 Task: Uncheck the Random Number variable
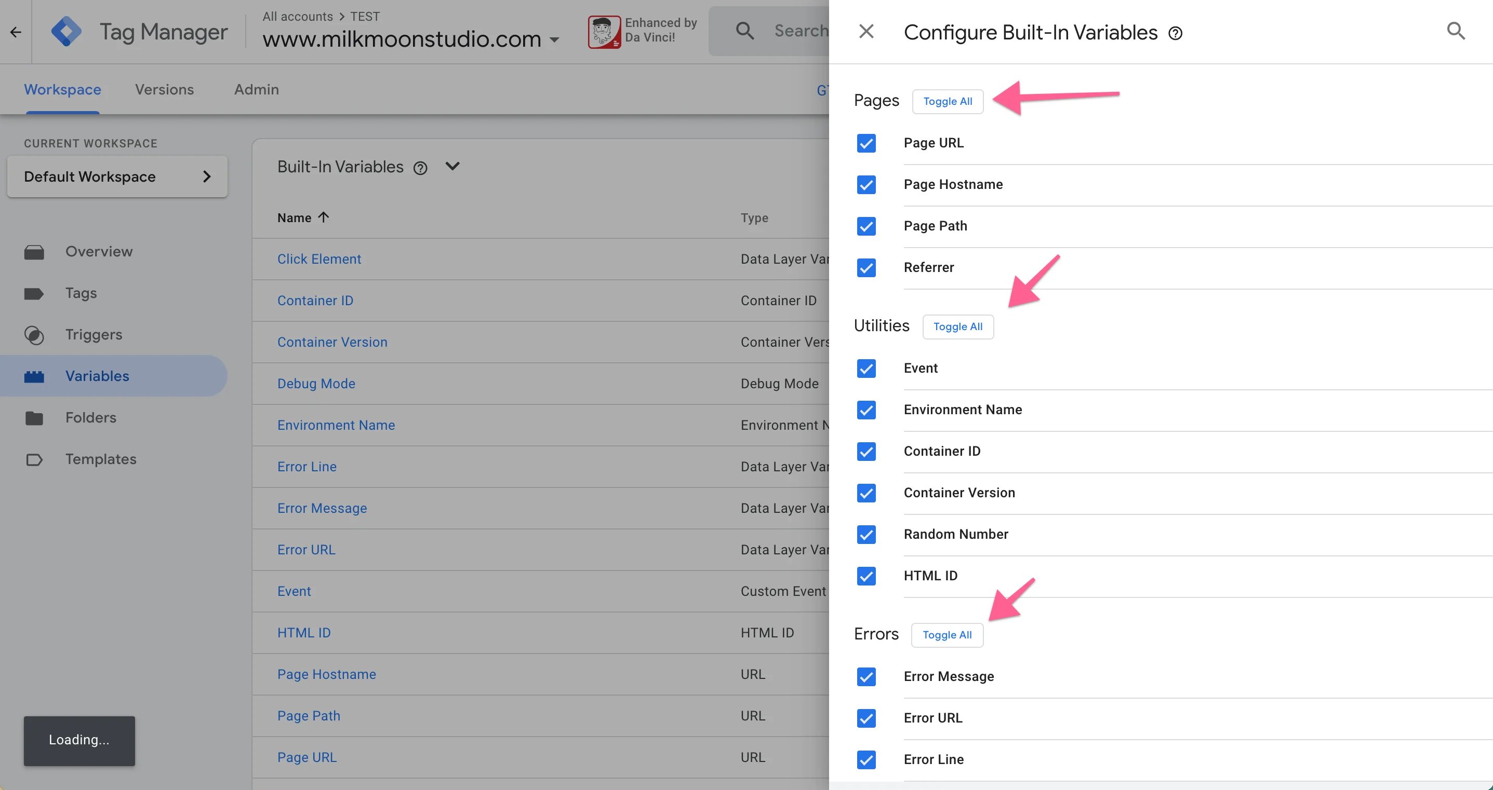[866, 535]
